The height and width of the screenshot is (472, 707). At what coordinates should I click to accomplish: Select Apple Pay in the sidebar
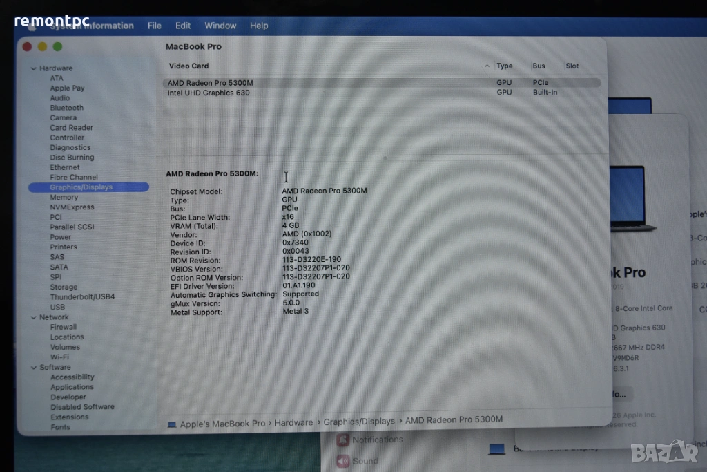tap(67, 88)
